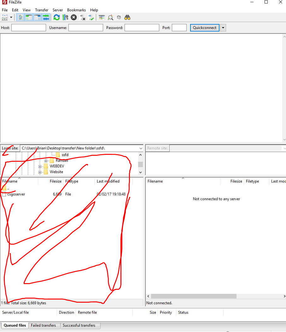
Task: Switch to the Failed transfers tab
Action: click(x=43, y=325)
